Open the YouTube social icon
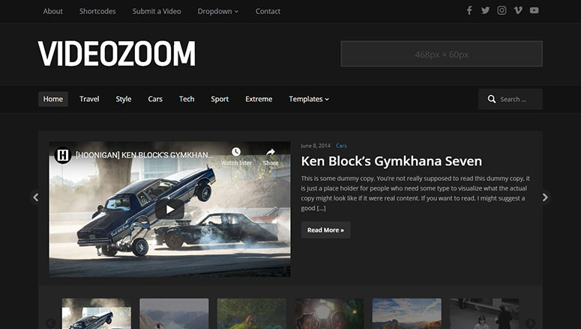Viewport: 581px width, 329px height. (x=534, y=10)
